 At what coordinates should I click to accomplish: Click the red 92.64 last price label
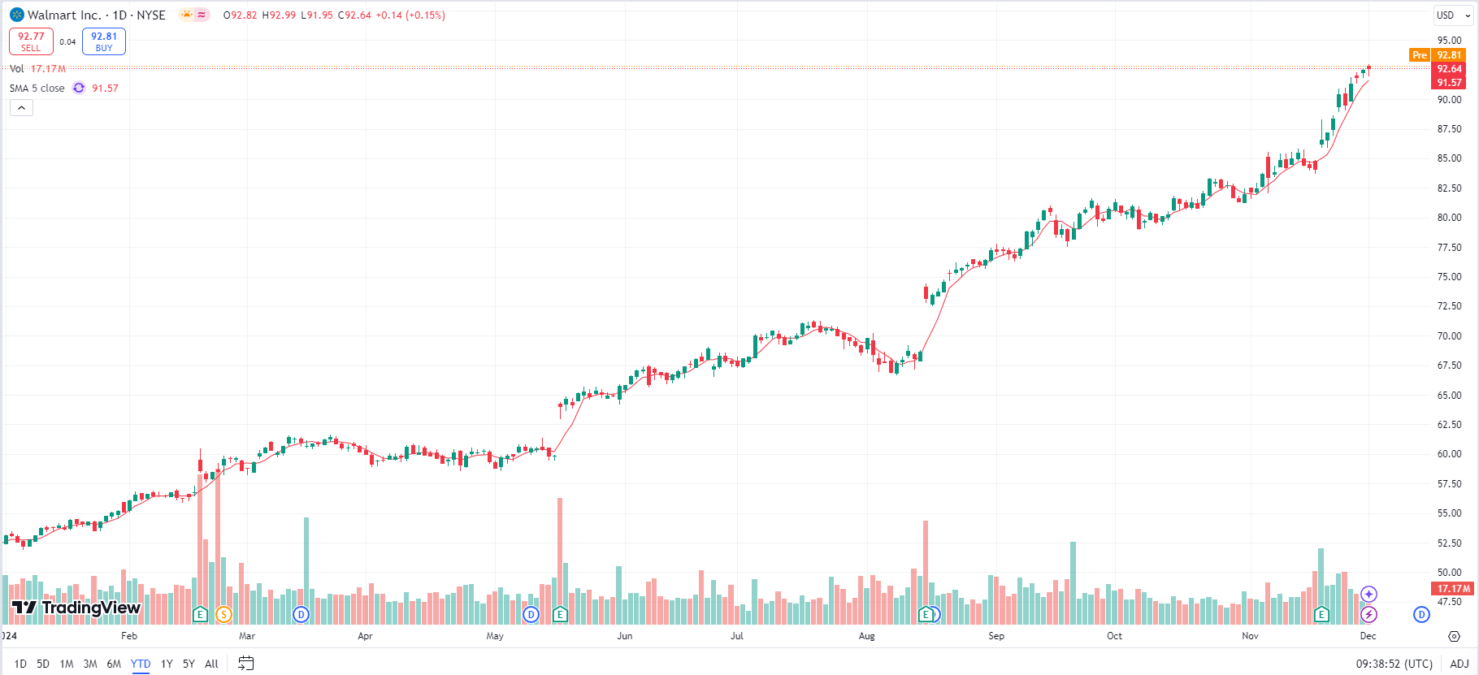1449,69
